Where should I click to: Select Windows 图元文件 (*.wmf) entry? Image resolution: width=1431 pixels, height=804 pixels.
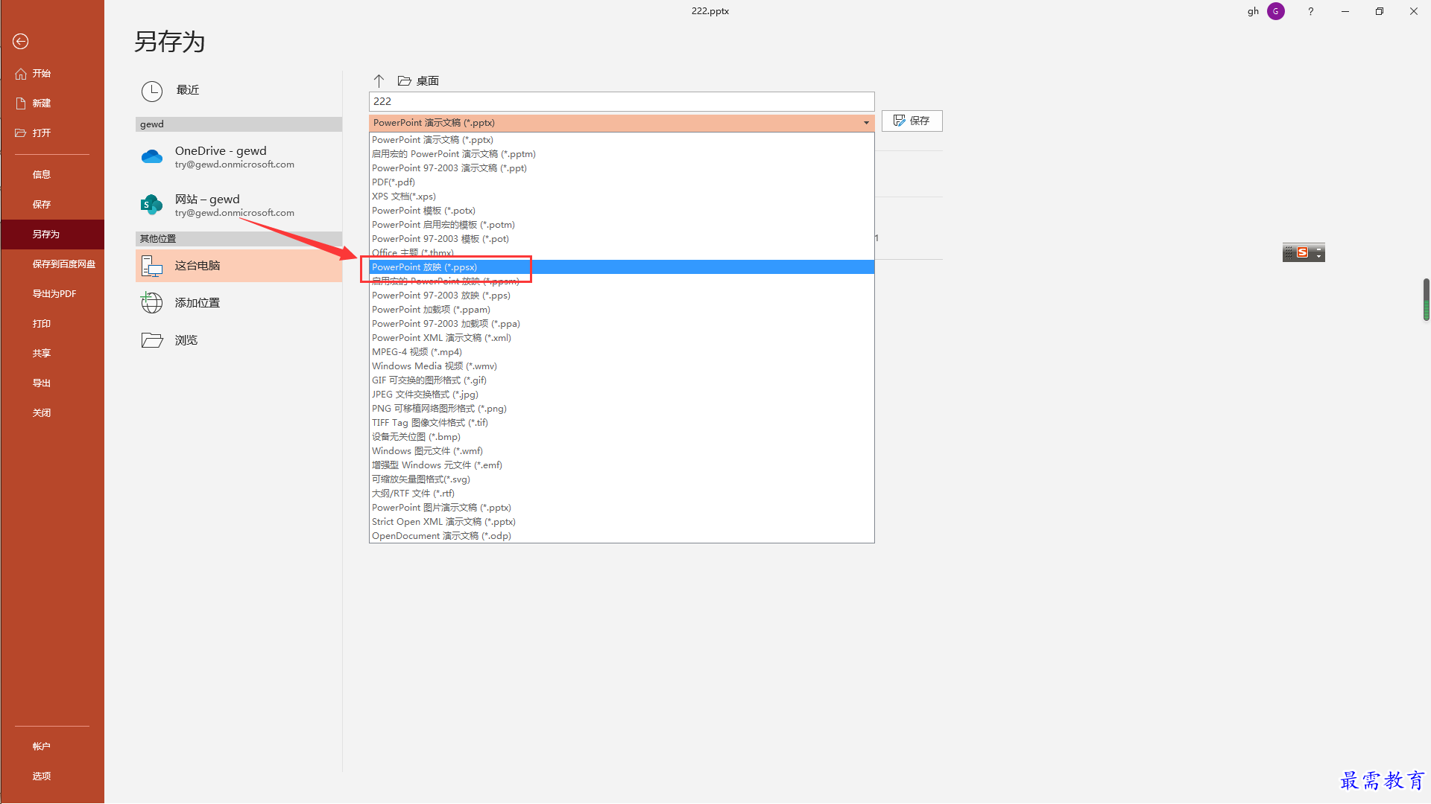coord(622,451)
